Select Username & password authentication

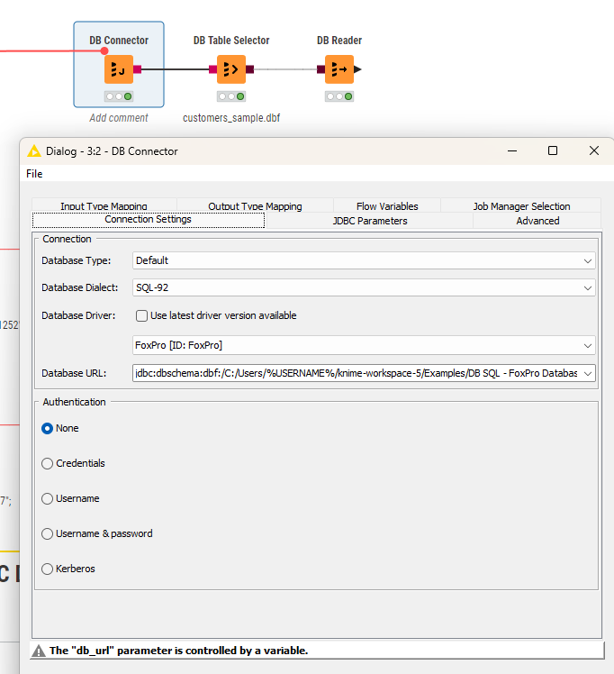48,533
